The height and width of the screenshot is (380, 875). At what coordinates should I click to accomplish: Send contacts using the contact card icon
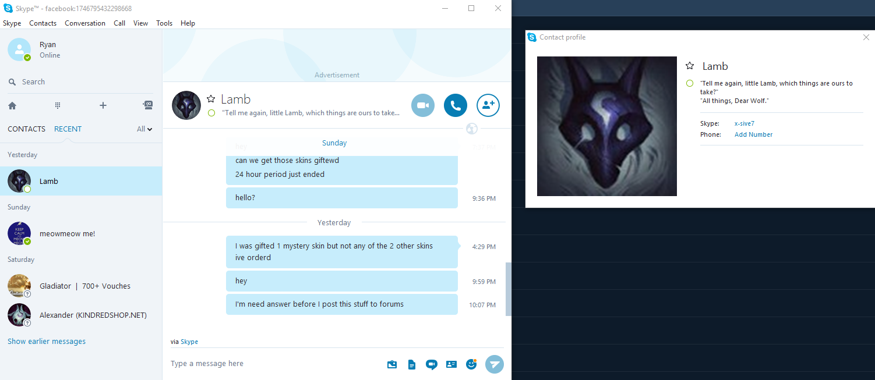(451, 364)
